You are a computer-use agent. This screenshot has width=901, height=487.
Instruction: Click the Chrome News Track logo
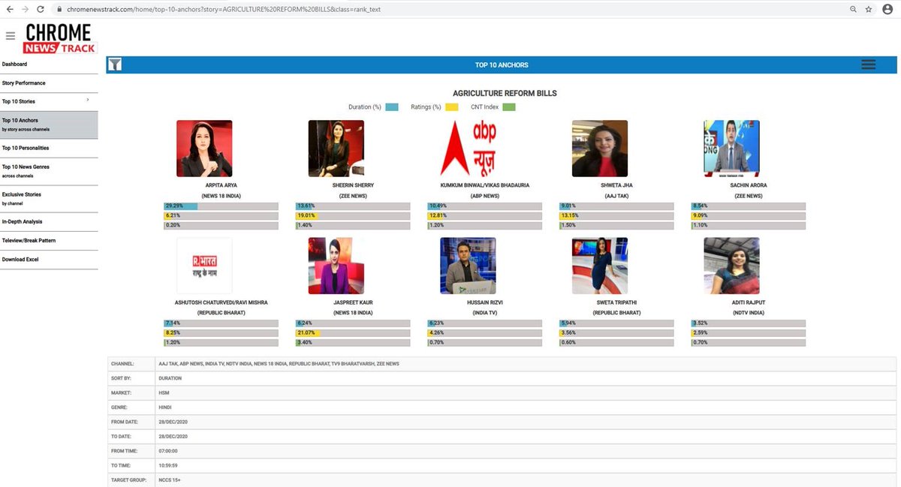pos(59,38)
